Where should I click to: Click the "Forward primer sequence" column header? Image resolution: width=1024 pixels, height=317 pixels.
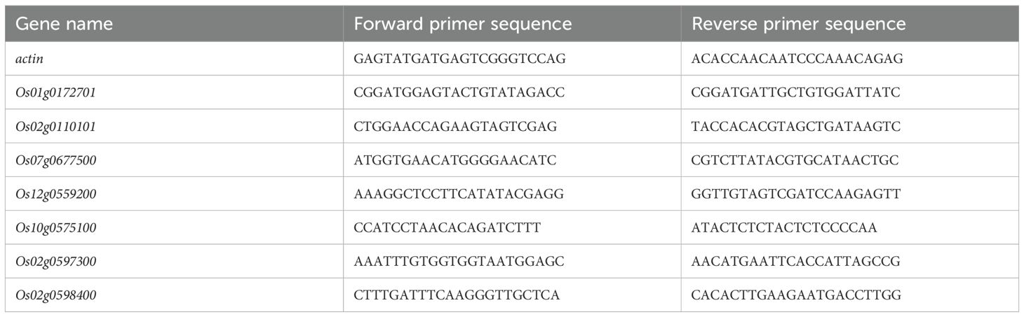click(x=463, y=24)
